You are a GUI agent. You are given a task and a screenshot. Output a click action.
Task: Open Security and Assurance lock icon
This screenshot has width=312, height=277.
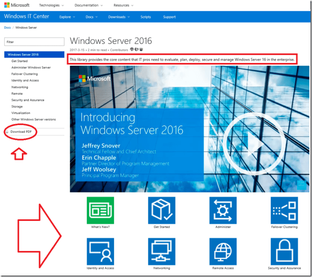click(284, 251)
